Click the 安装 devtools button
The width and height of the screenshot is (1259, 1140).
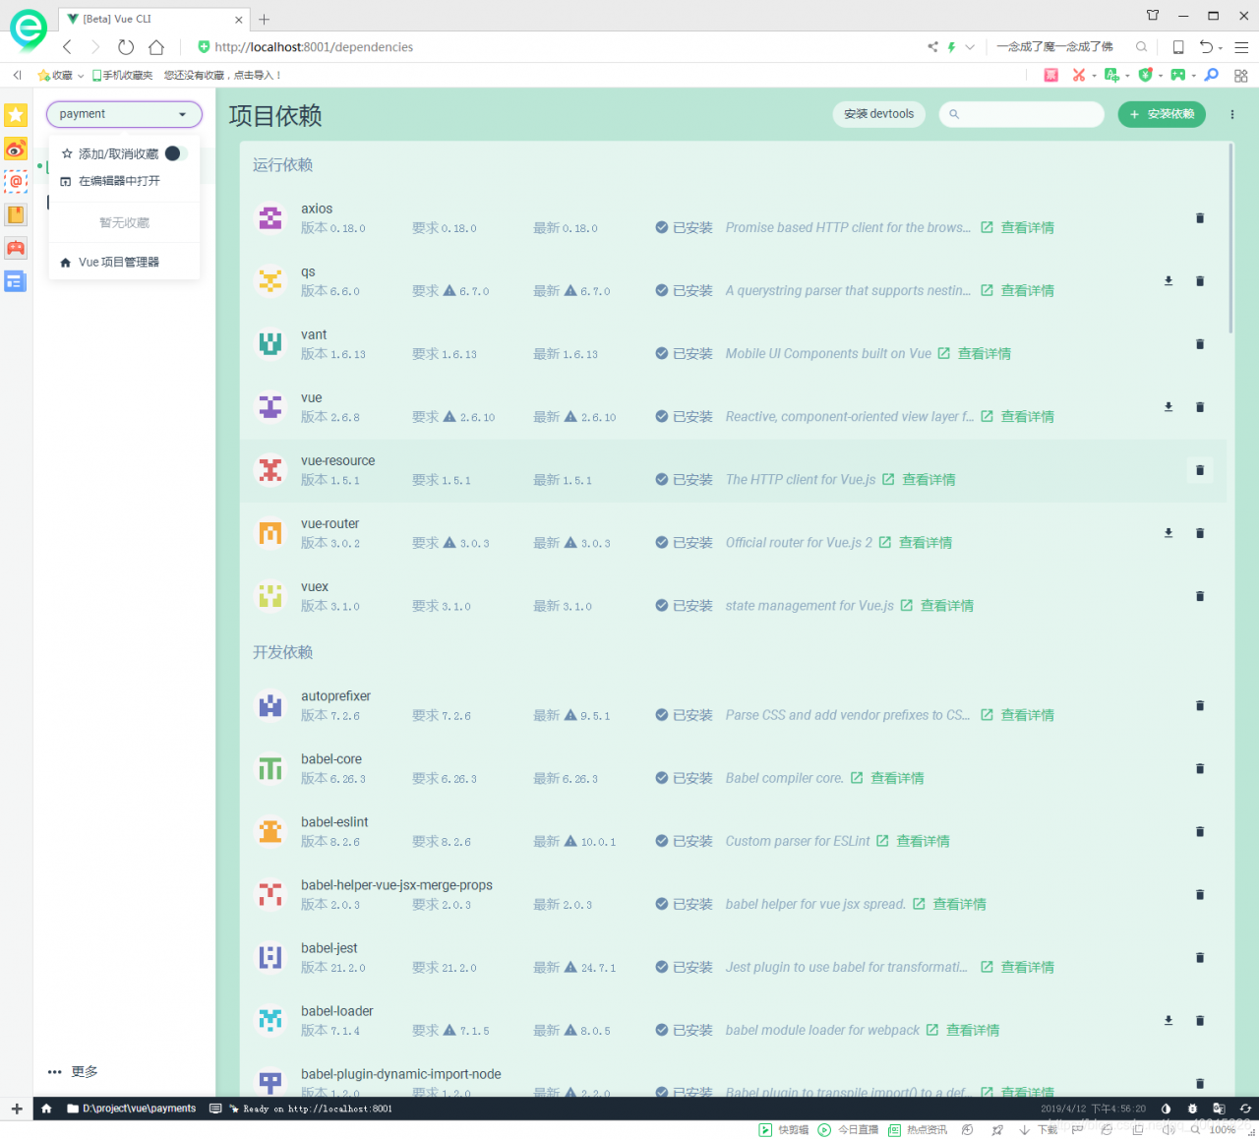(879, 114)
